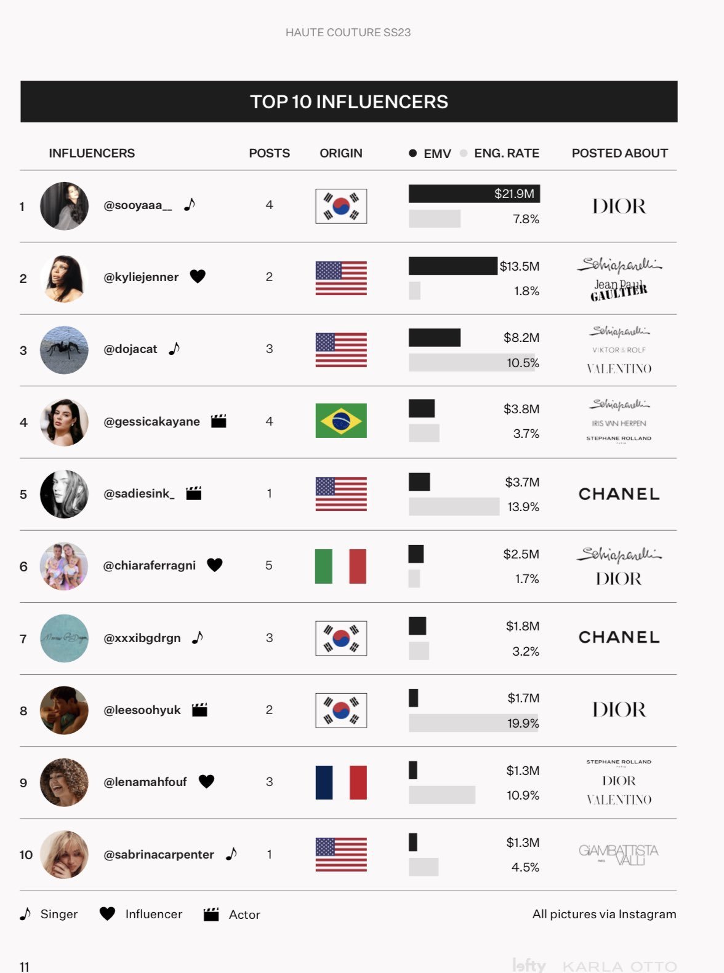The image size is (724, 973).
Task: Click the @leesoohyuk username
Action: coord(142,710)
